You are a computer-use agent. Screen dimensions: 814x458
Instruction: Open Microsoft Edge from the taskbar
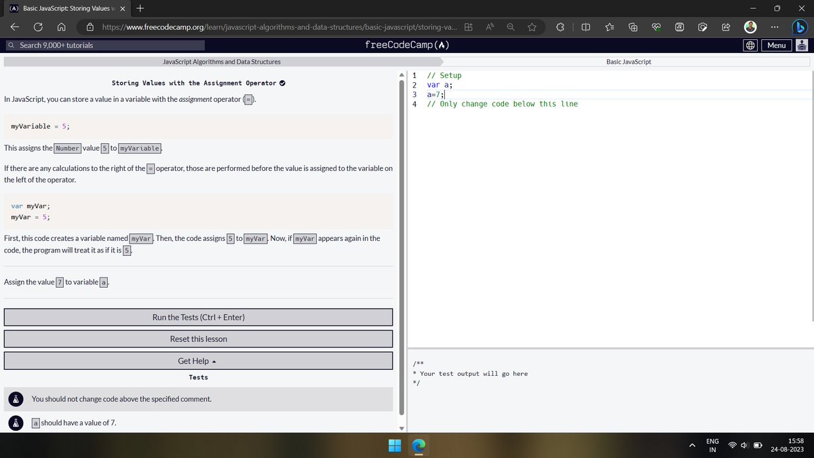419,446
